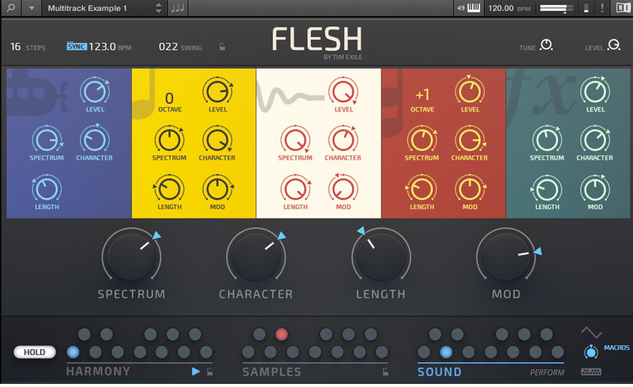Image resolution: width=633 pixels, height=387 pixels.
Task: Select the 16 steps value
Action: click(x=16, y=47)
